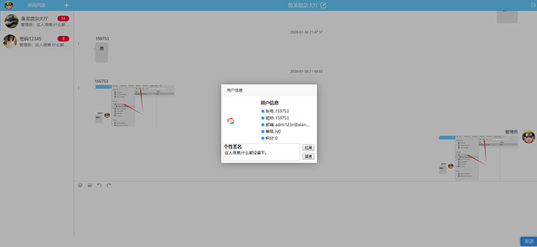Click the blue 发送 send button

tap(528, 241)
